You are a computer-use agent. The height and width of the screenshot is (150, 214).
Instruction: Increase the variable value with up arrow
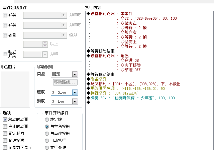(x=45, y=43)
